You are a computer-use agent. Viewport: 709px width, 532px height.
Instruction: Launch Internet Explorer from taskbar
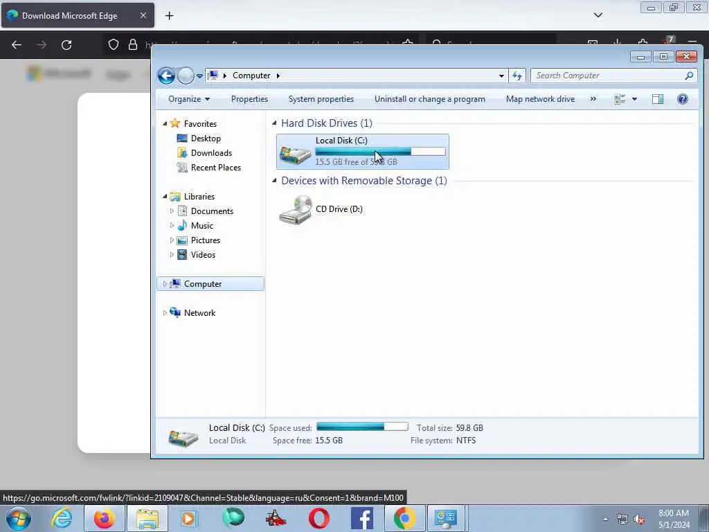62,518
